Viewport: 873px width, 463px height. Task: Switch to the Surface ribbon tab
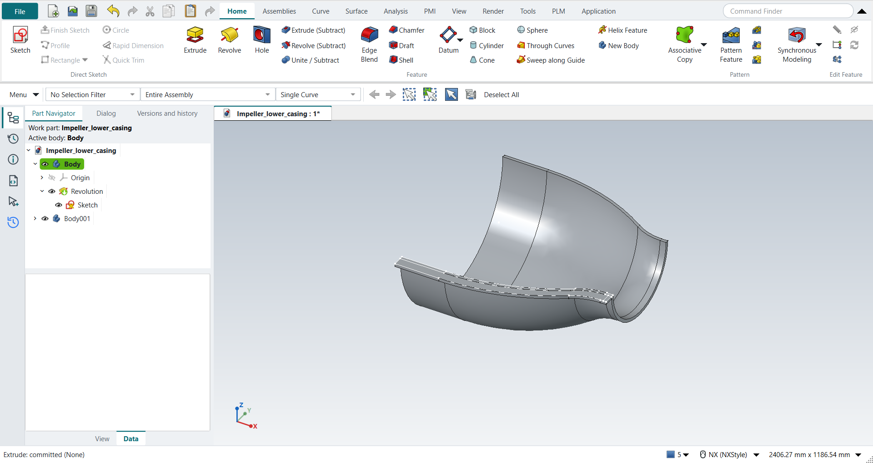pyautogui.click(x=356, y=11)
